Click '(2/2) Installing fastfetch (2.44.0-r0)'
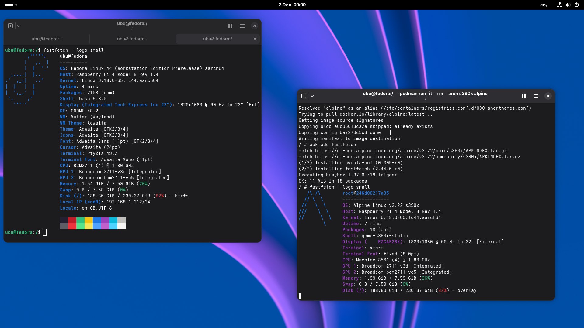 pos(350,169)
